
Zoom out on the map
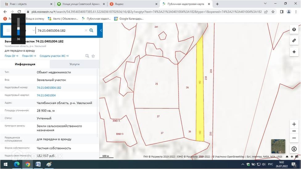[x=294, y=138]
